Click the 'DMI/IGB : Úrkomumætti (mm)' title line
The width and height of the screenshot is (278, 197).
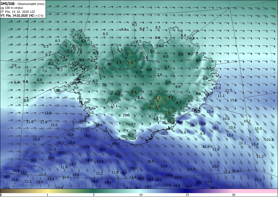click(23, 4)
